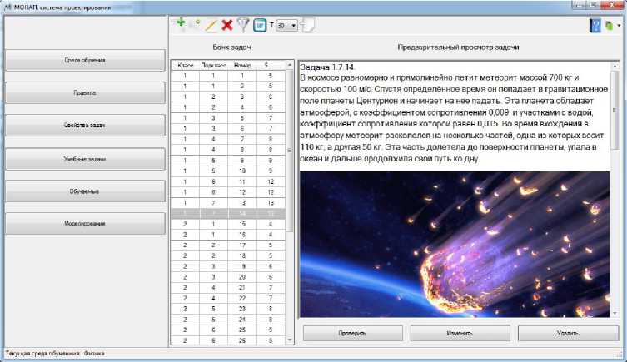Click status bar text Текущая среда обучения
The height and width of the screenshot is (362, 627).
pyautogui.click(x=42, y=354)
